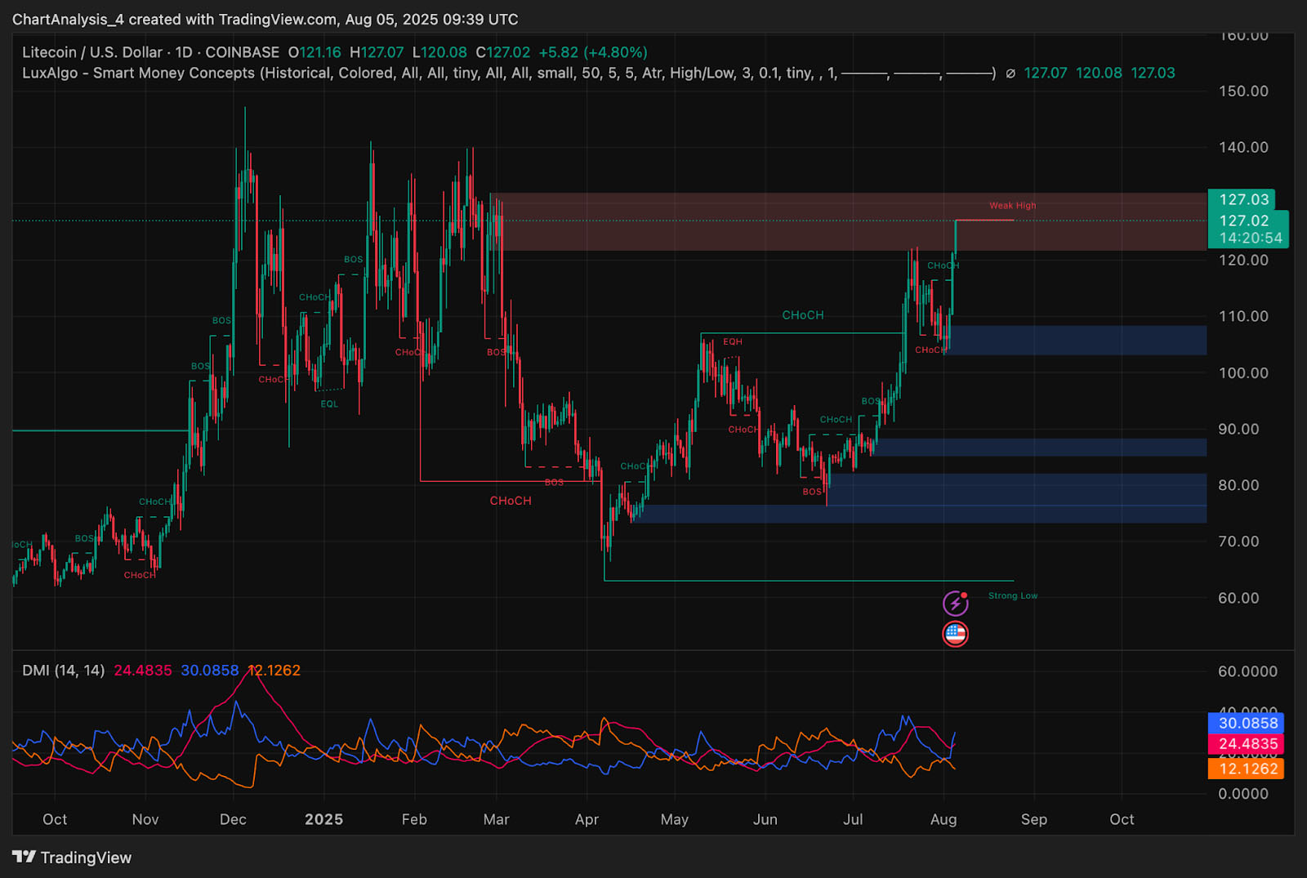
Task: Click the Weak High label
Action: click(1012, 206)
